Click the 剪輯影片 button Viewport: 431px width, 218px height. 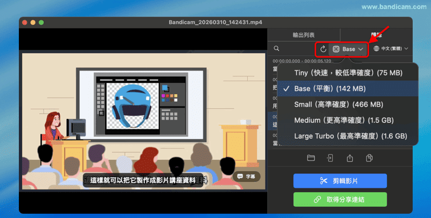click(340, 181)
